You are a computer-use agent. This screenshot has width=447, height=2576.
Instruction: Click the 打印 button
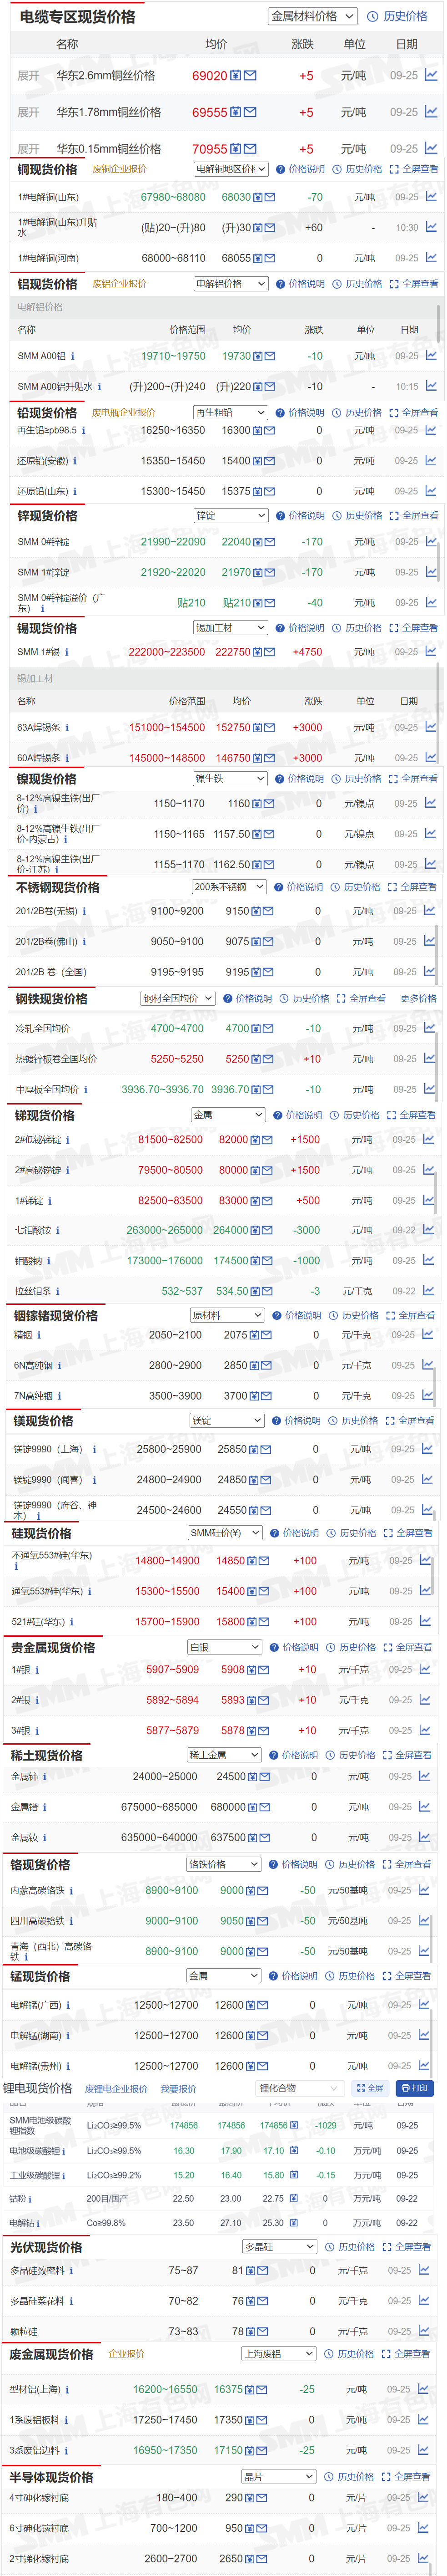click(414, 2088)
